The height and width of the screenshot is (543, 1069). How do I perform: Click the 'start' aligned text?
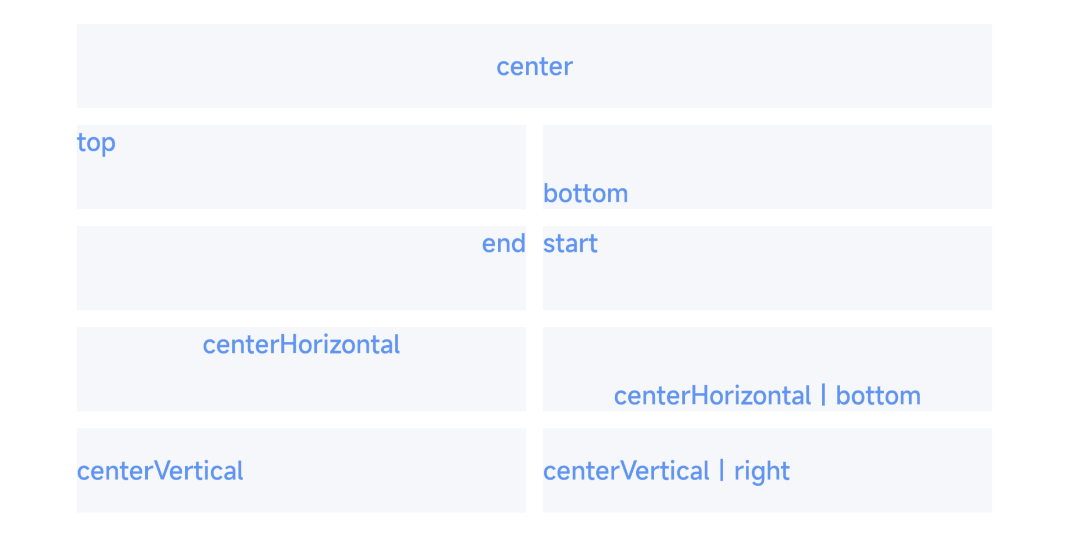[x=570, y=244]
